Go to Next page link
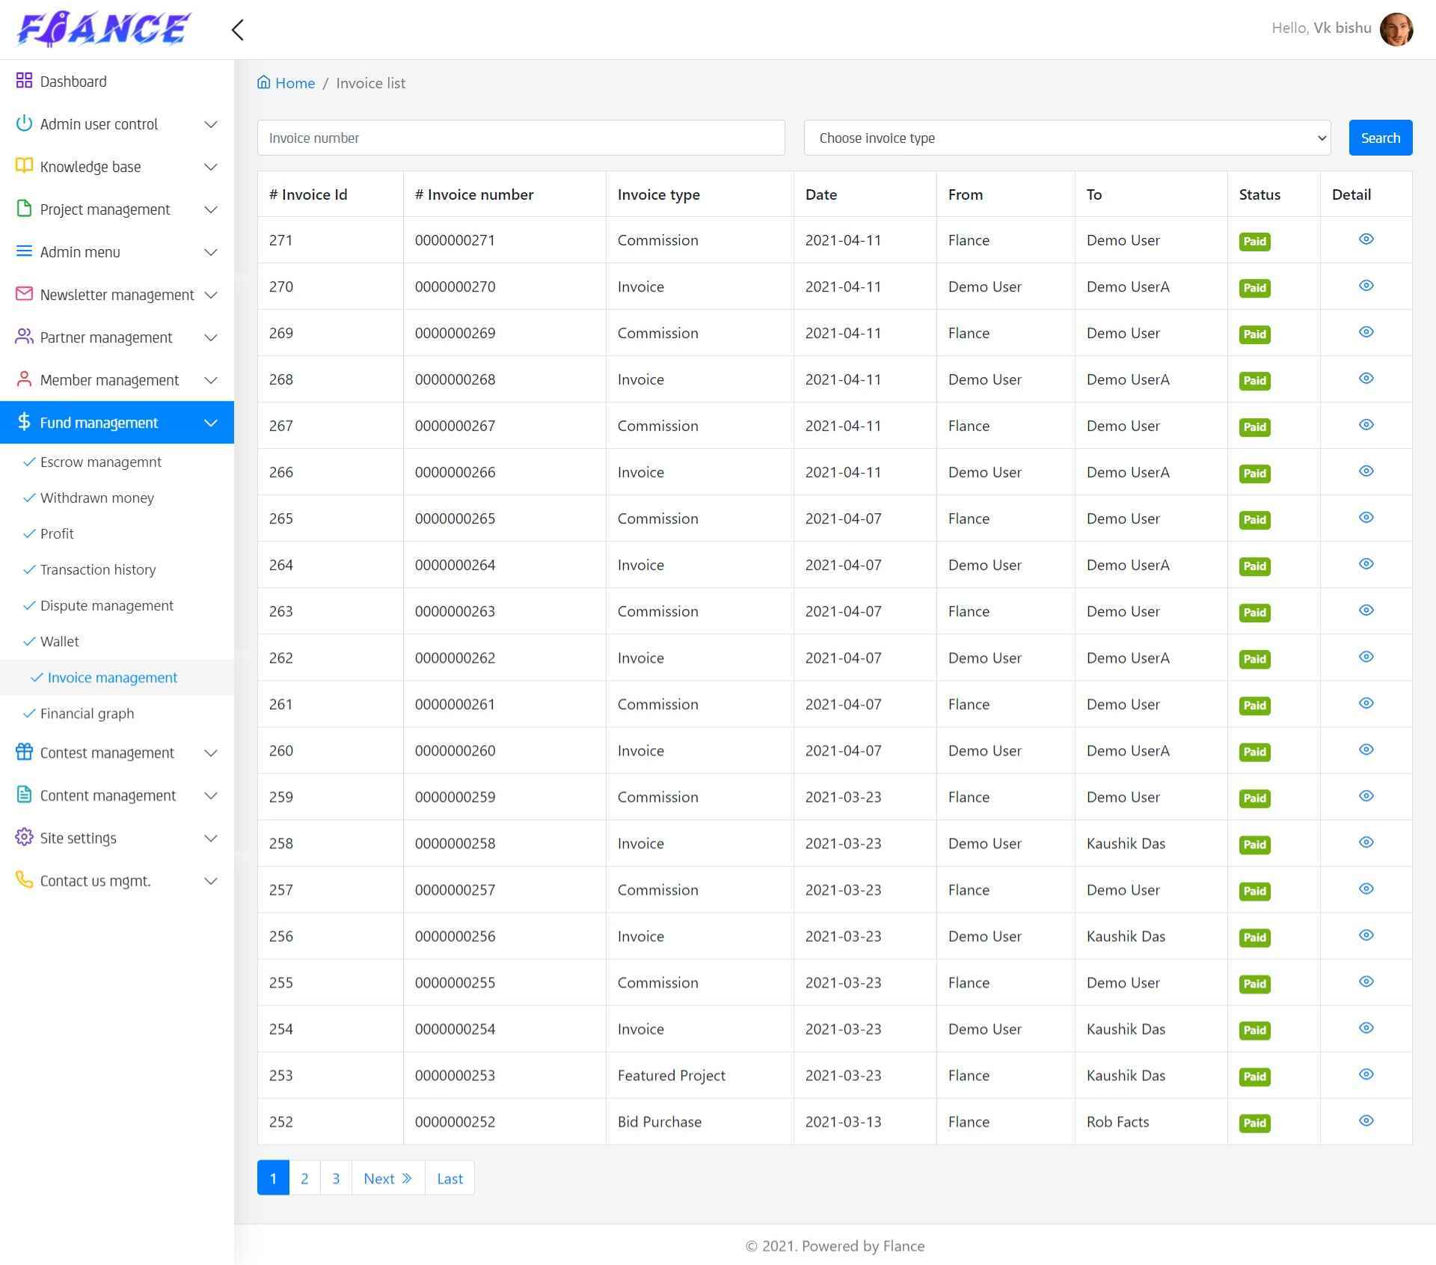Viewport: 1436px width, 1265px height. pyautogui.click(x=387, y=1178)
